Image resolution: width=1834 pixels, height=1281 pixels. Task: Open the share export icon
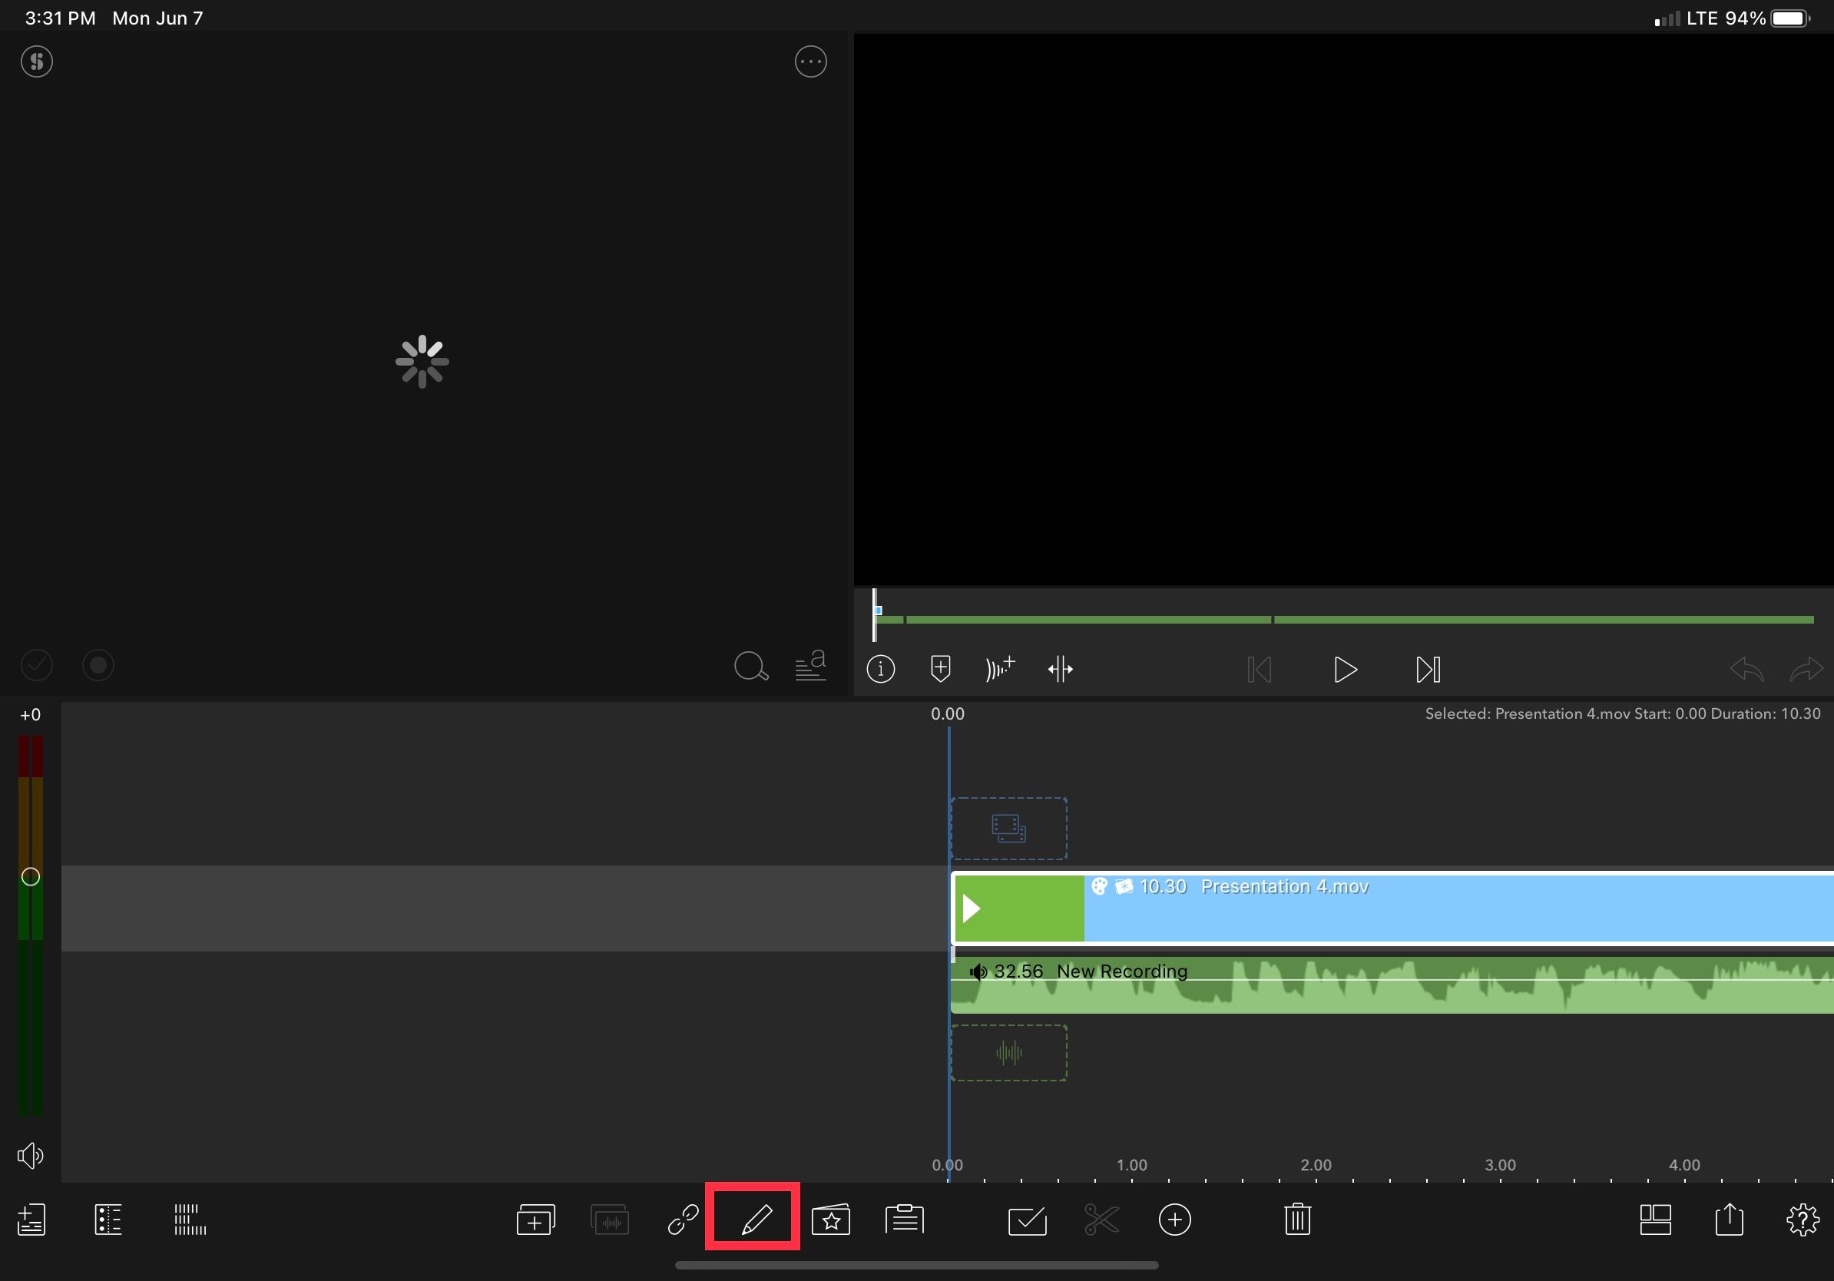(x=1729, y=1220)
